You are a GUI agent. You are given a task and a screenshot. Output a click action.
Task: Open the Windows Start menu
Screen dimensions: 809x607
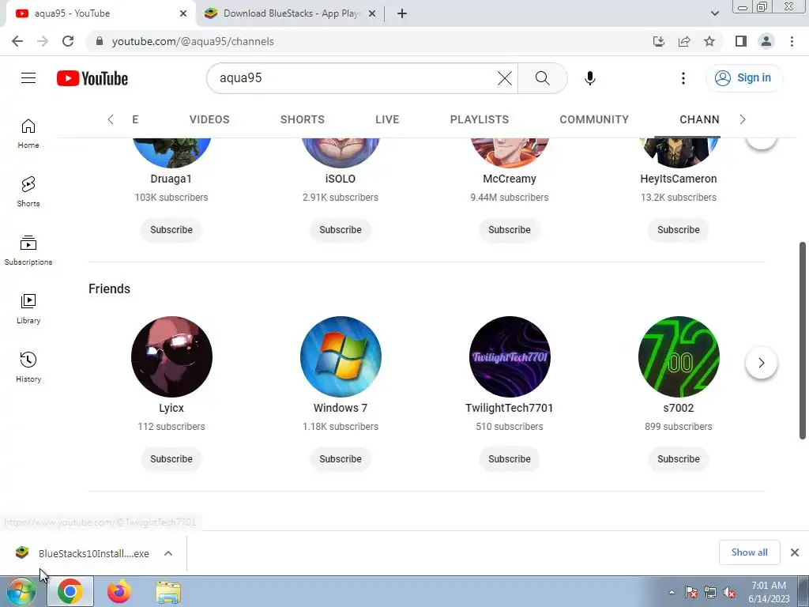pos(21,591)
